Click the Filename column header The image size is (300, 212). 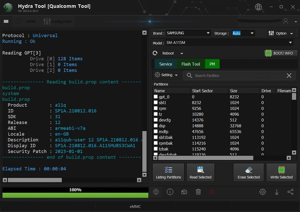coord(284,91)
